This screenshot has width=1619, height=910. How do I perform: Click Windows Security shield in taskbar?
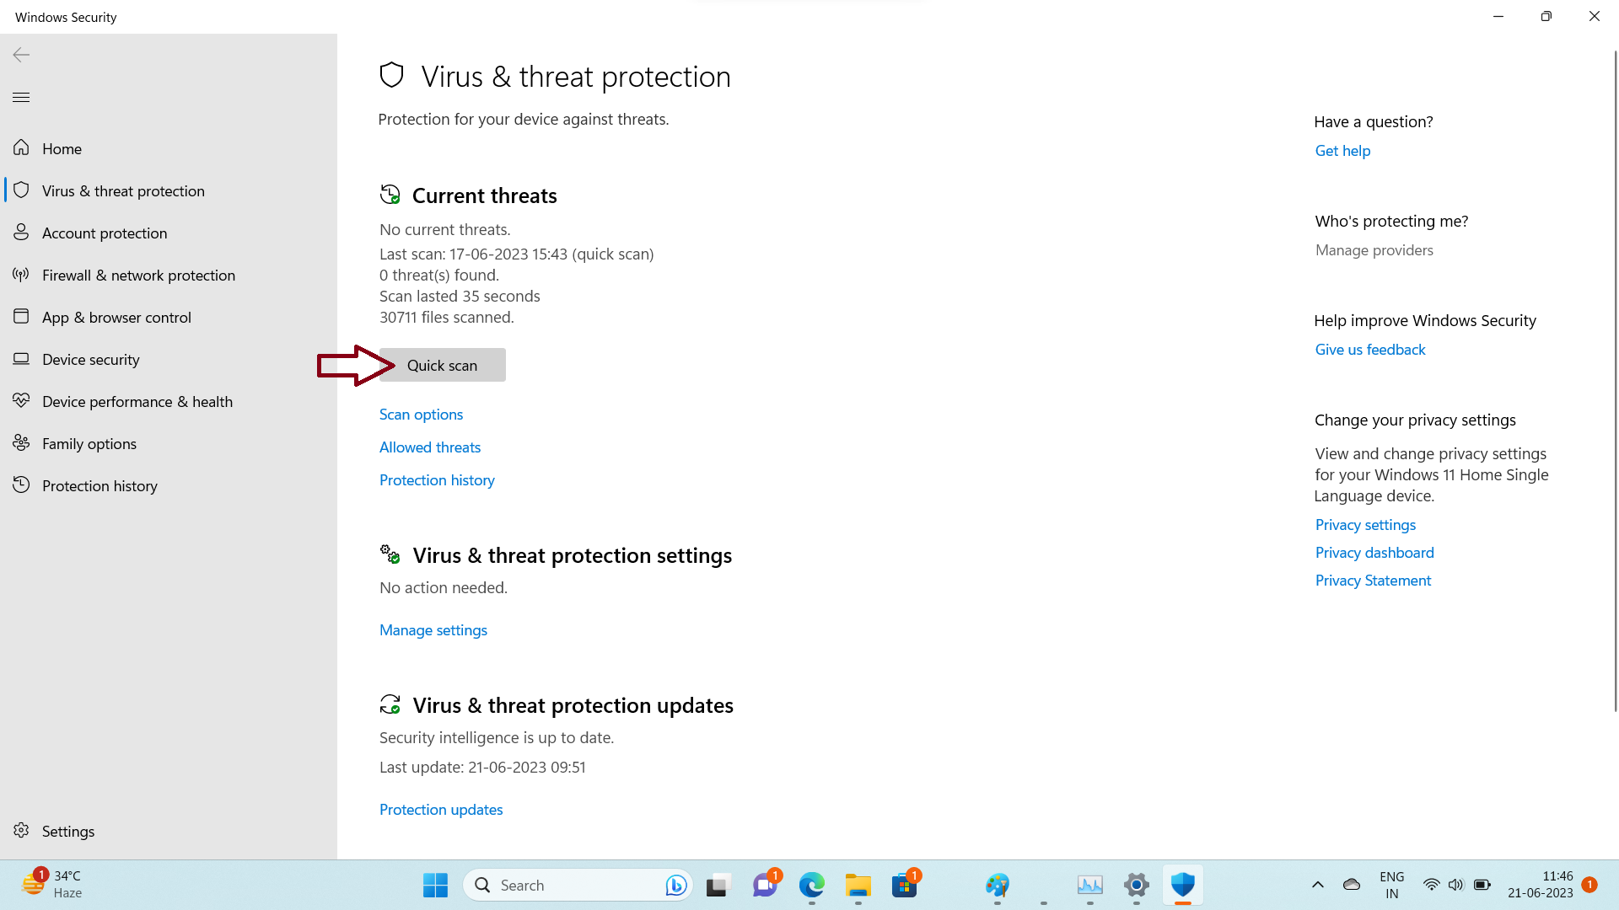(x=1183, y=885)
